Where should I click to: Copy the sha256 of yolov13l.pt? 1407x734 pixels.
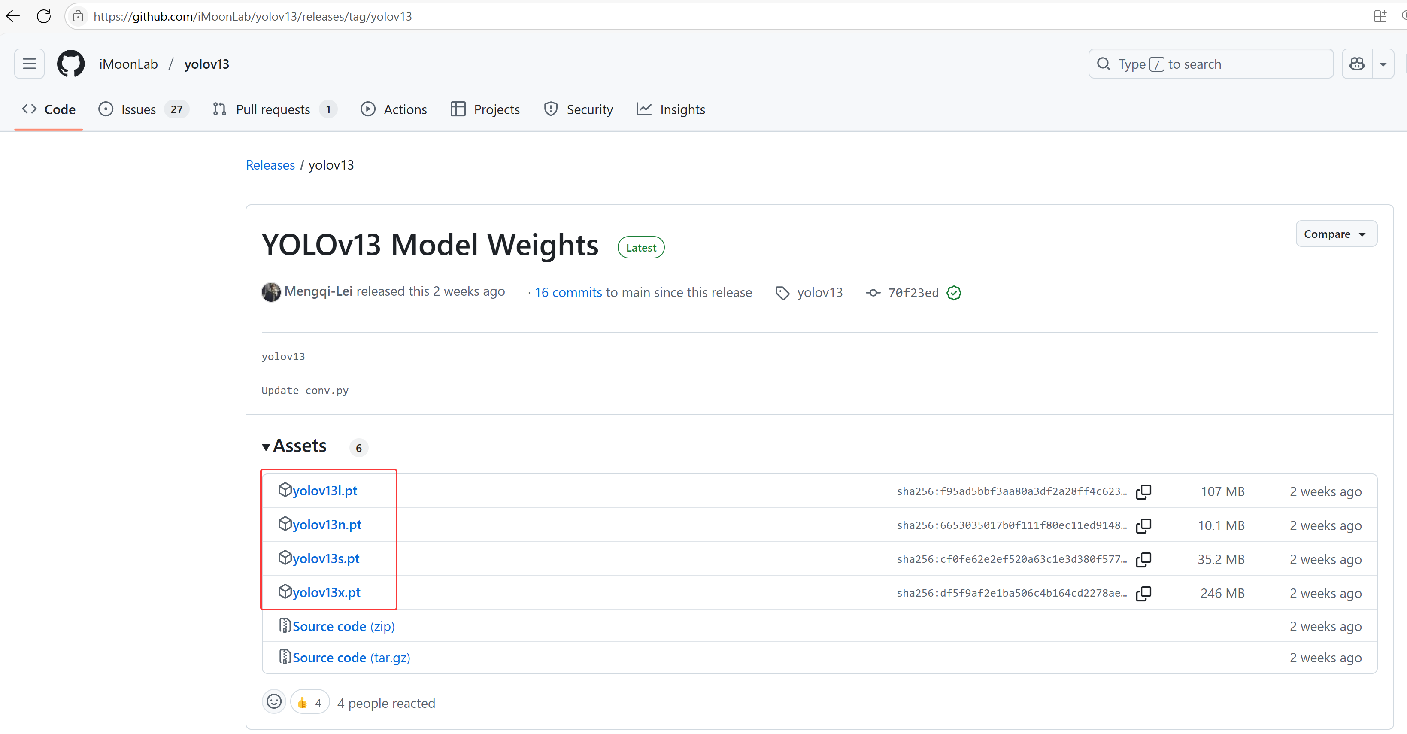1144,491
